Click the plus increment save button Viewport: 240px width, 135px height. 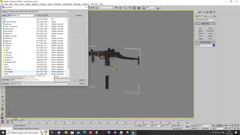75,80
